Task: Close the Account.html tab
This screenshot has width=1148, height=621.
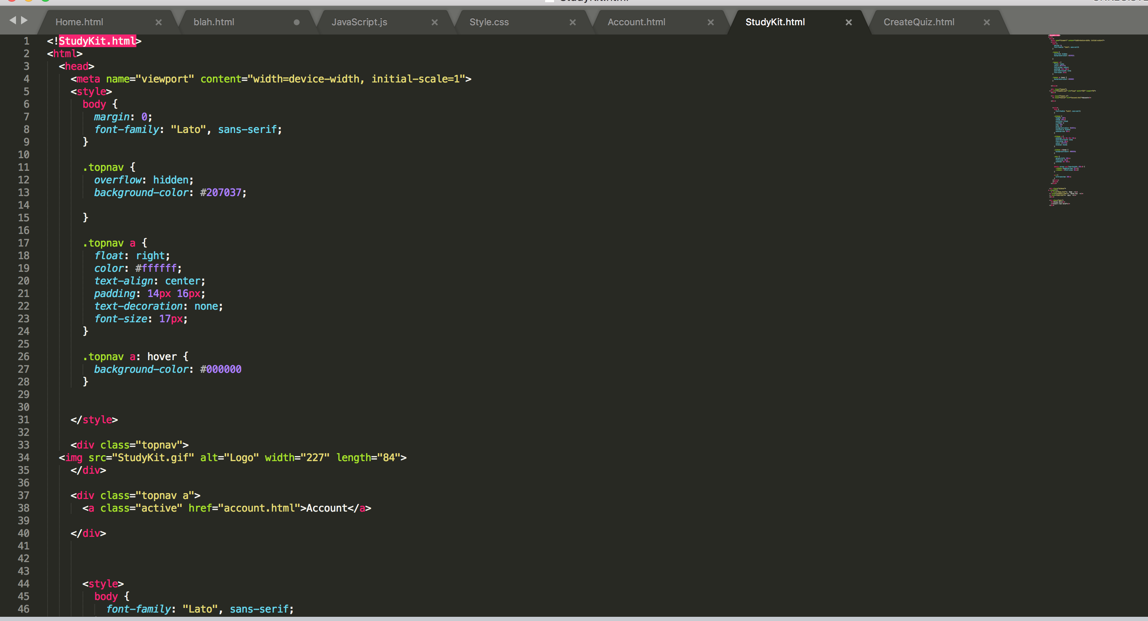Action: coord(711,22)
